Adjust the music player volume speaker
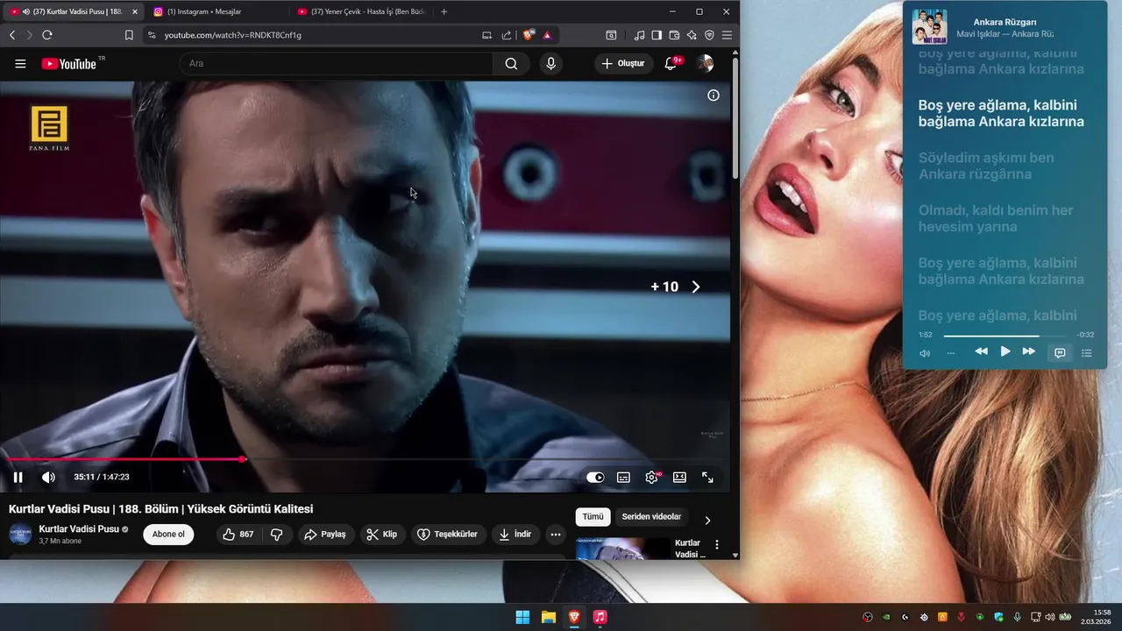 (x=925, y=353)
